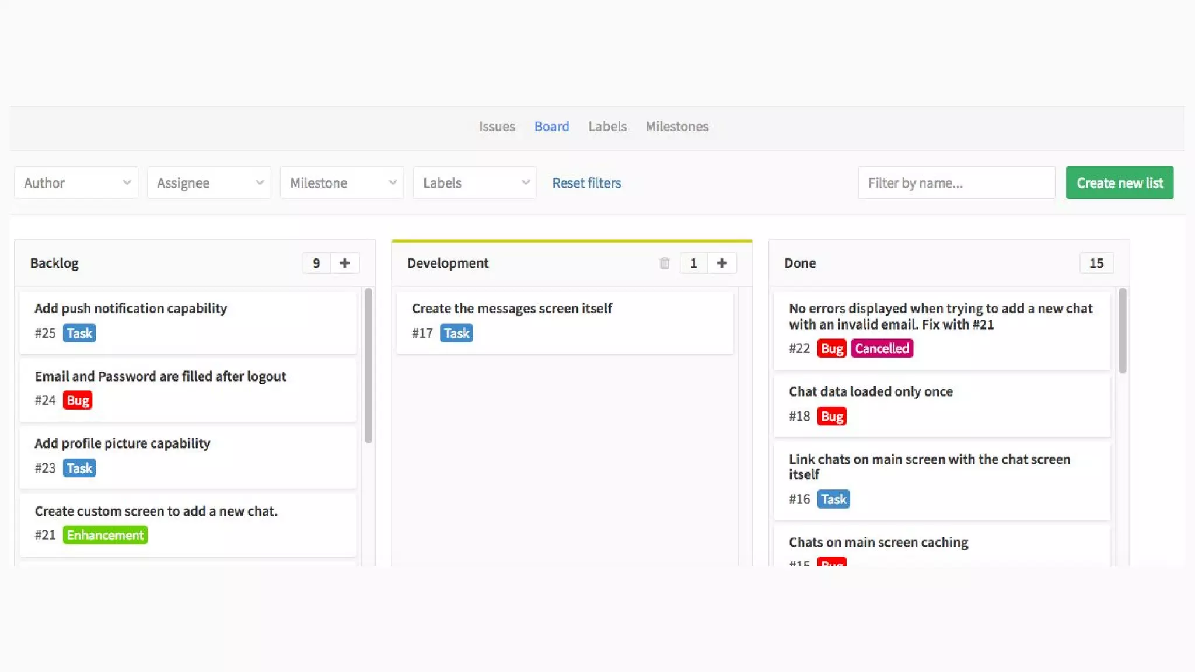Screen dimensions: 1195x672
Task: Open the Labels navigation tab
Action: tap(607, 127)
